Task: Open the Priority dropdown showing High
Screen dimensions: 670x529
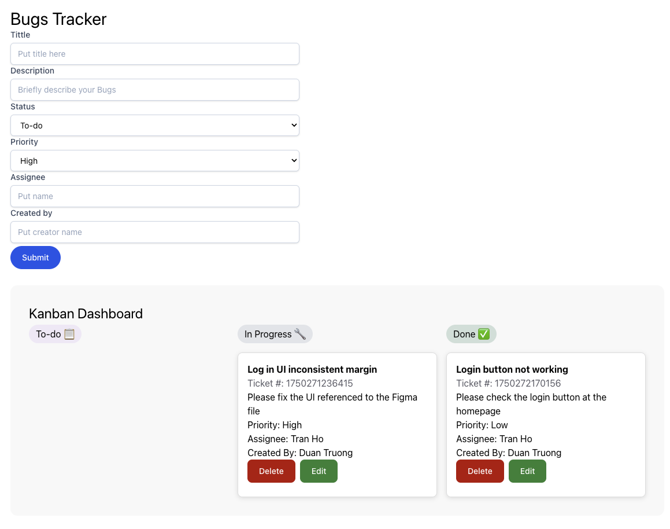Action: (x=155, y=161)
